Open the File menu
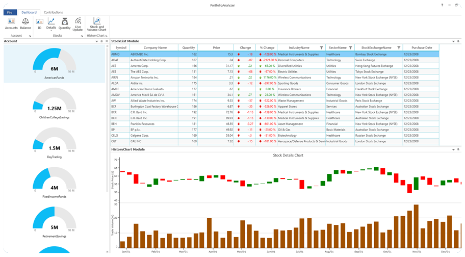The width and height of the screenshot is (465, 257). [x=10, y=12]
